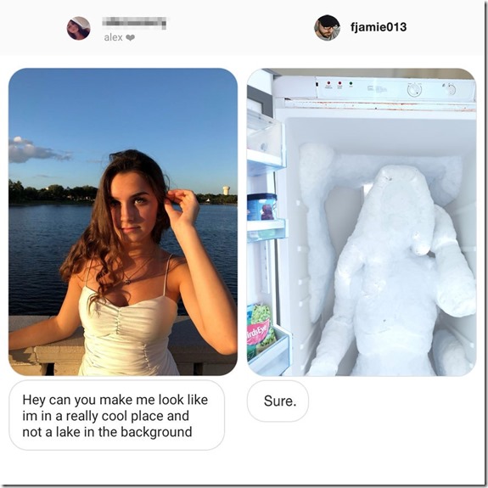The height and width of the screenshot is (488, 488).
Task: Click the white water tower across the lake
Action: pos(226,190)
